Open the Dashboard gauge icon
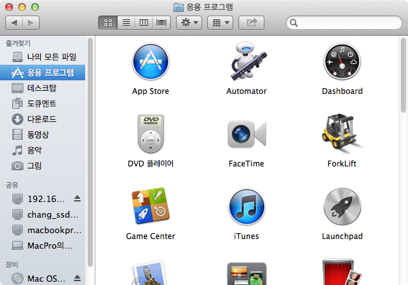The image size is (408, 285). point(342,62)
